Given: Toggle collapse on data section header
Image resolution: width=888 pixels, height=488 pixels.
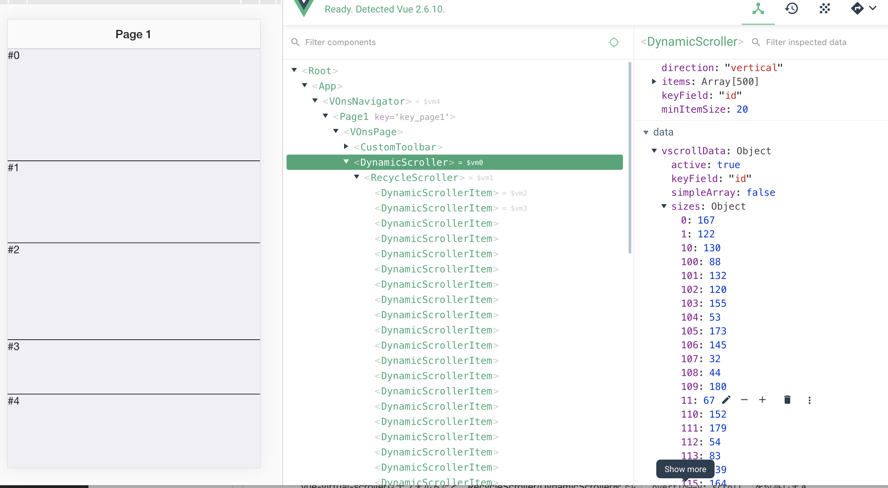Looking at the screenshot, I should tap(646, 132).
